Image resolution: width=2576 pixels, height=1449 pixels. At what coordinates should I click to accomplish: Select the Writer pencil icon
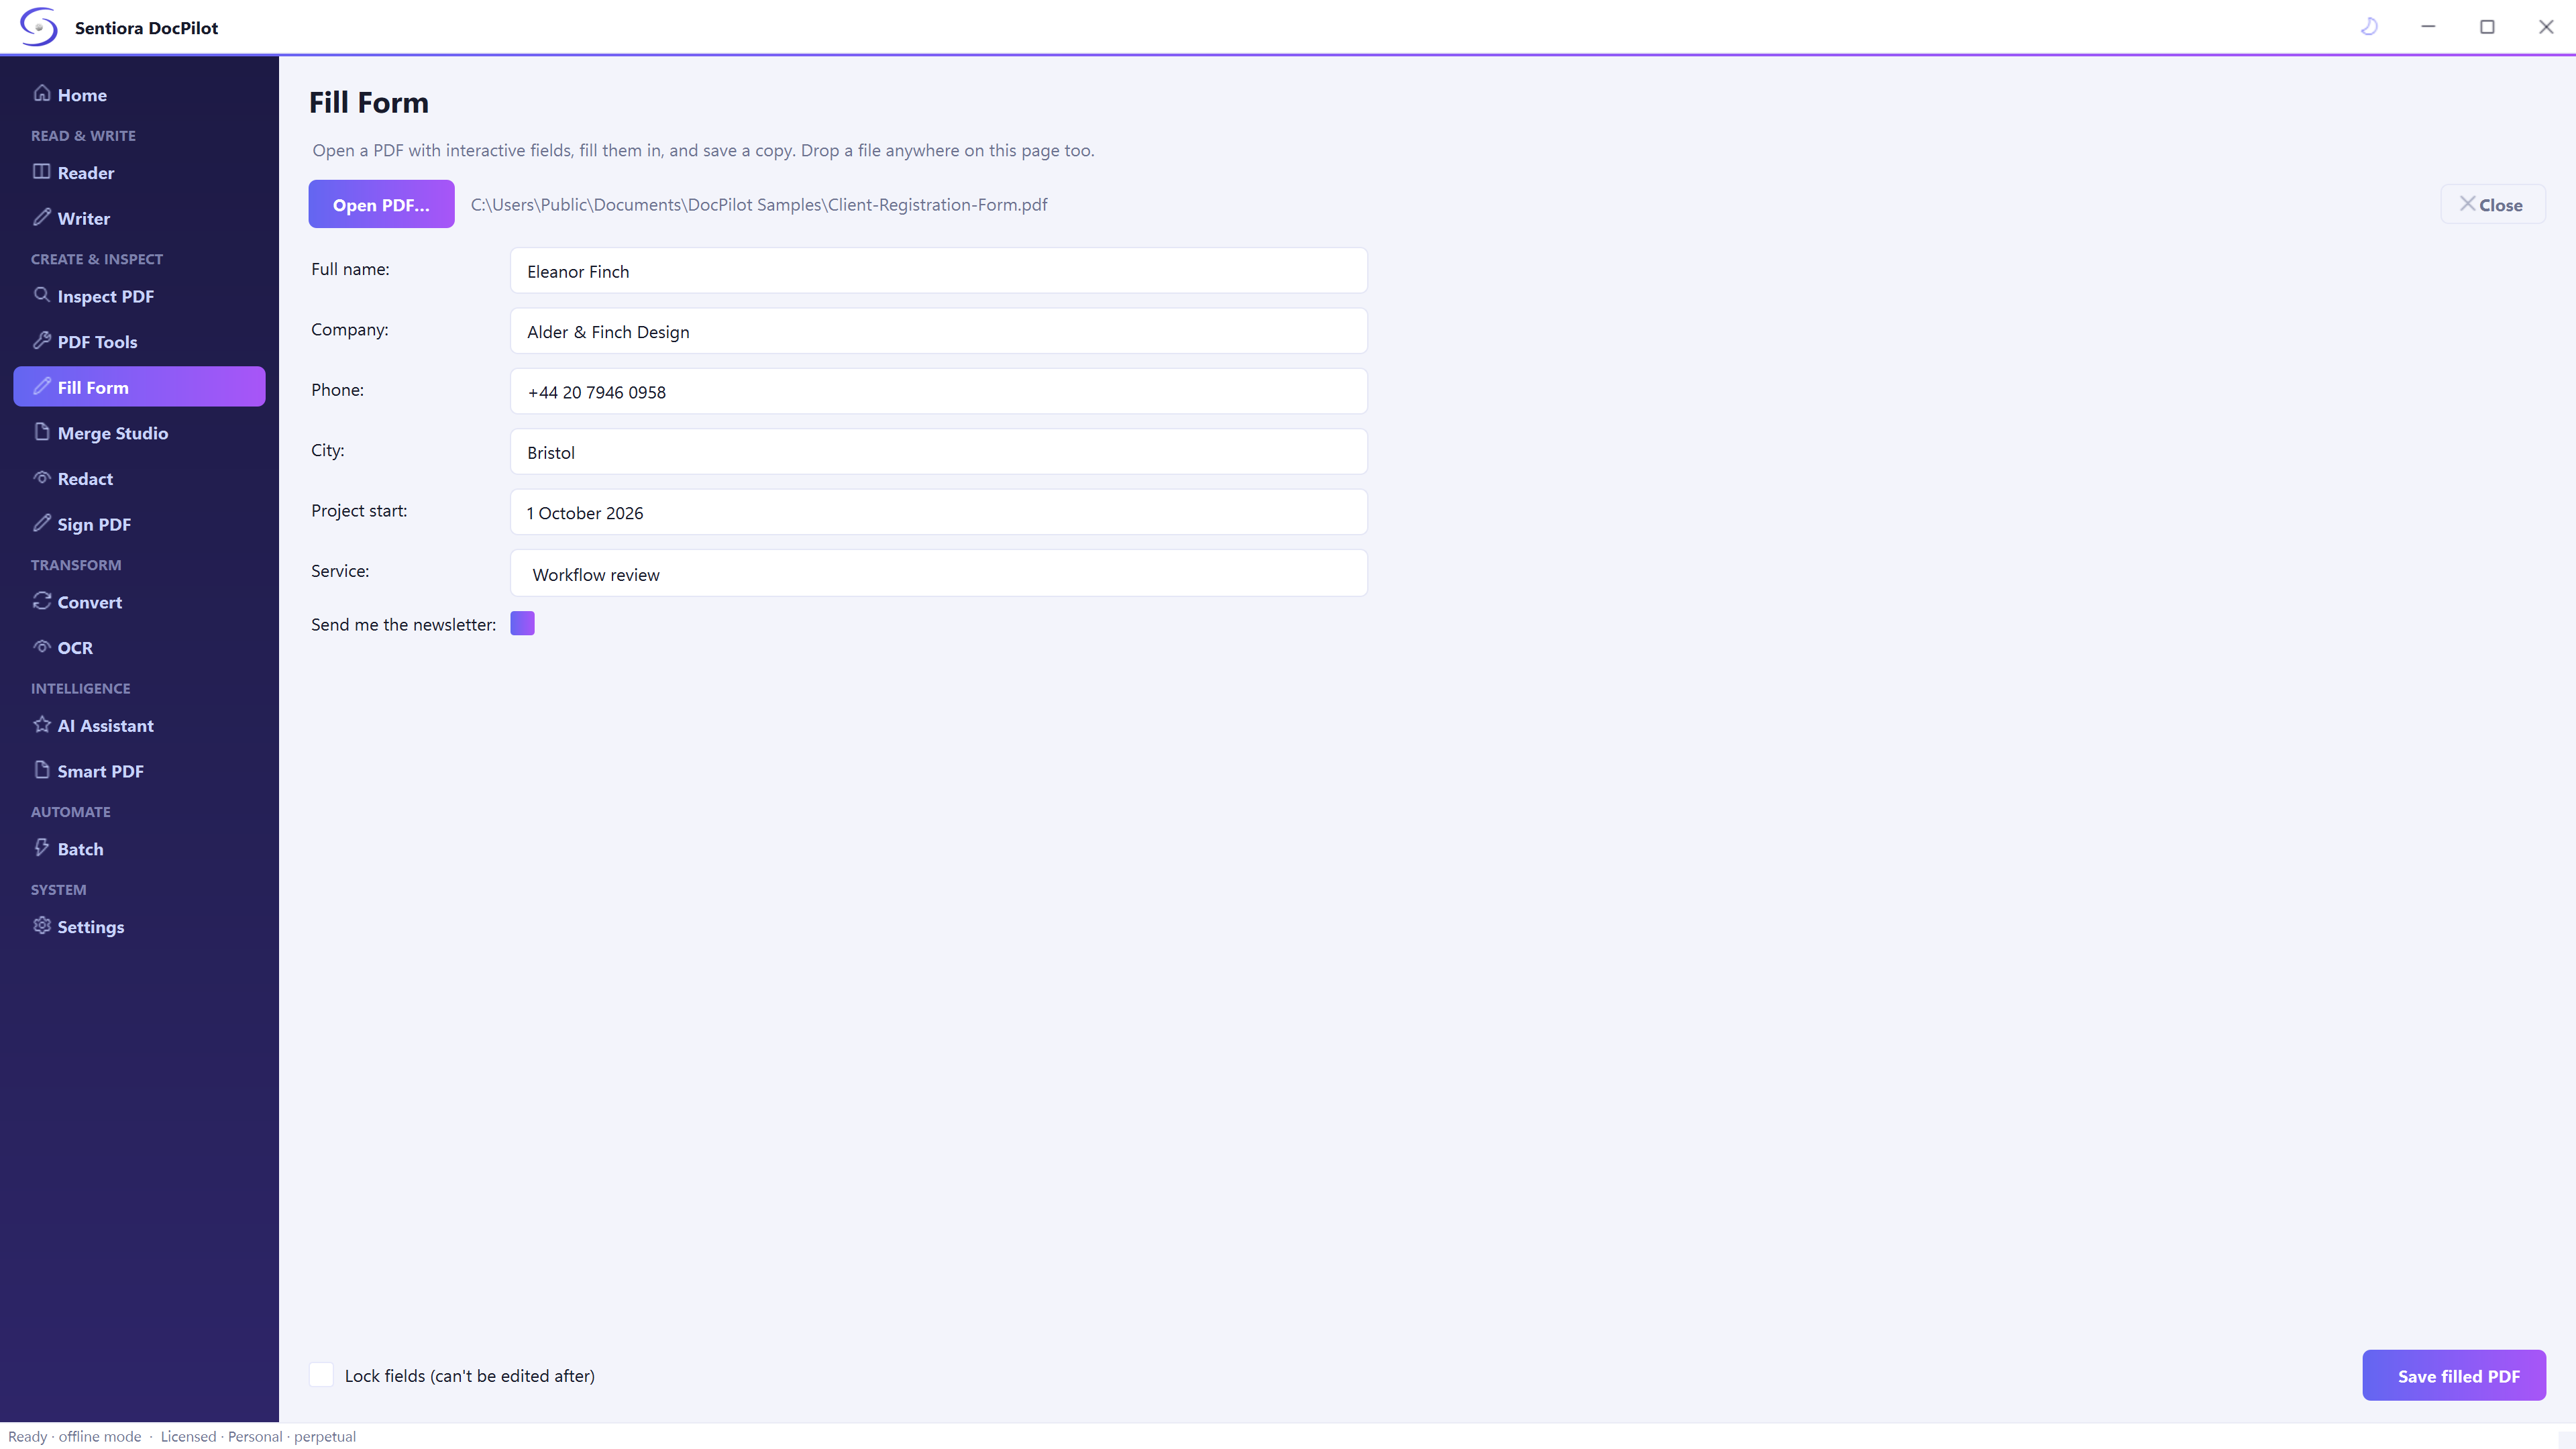pyautogui.click(x=42, y=217)
